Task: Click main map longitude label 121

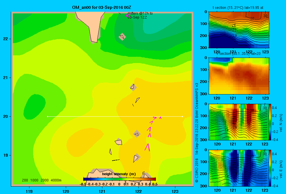Action: 102,191
